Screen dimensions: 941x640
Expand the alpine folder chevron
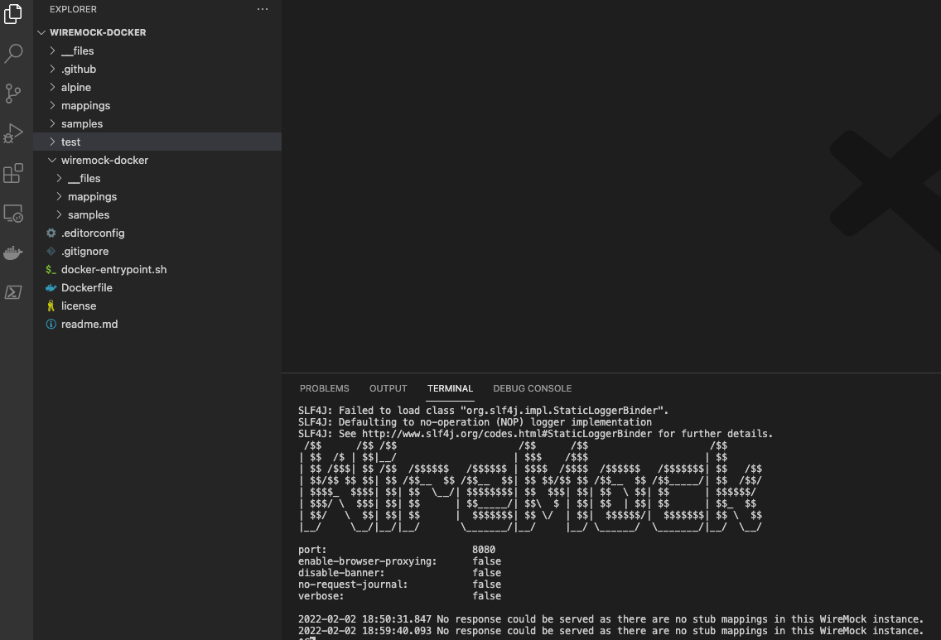(x=52, y=87)
